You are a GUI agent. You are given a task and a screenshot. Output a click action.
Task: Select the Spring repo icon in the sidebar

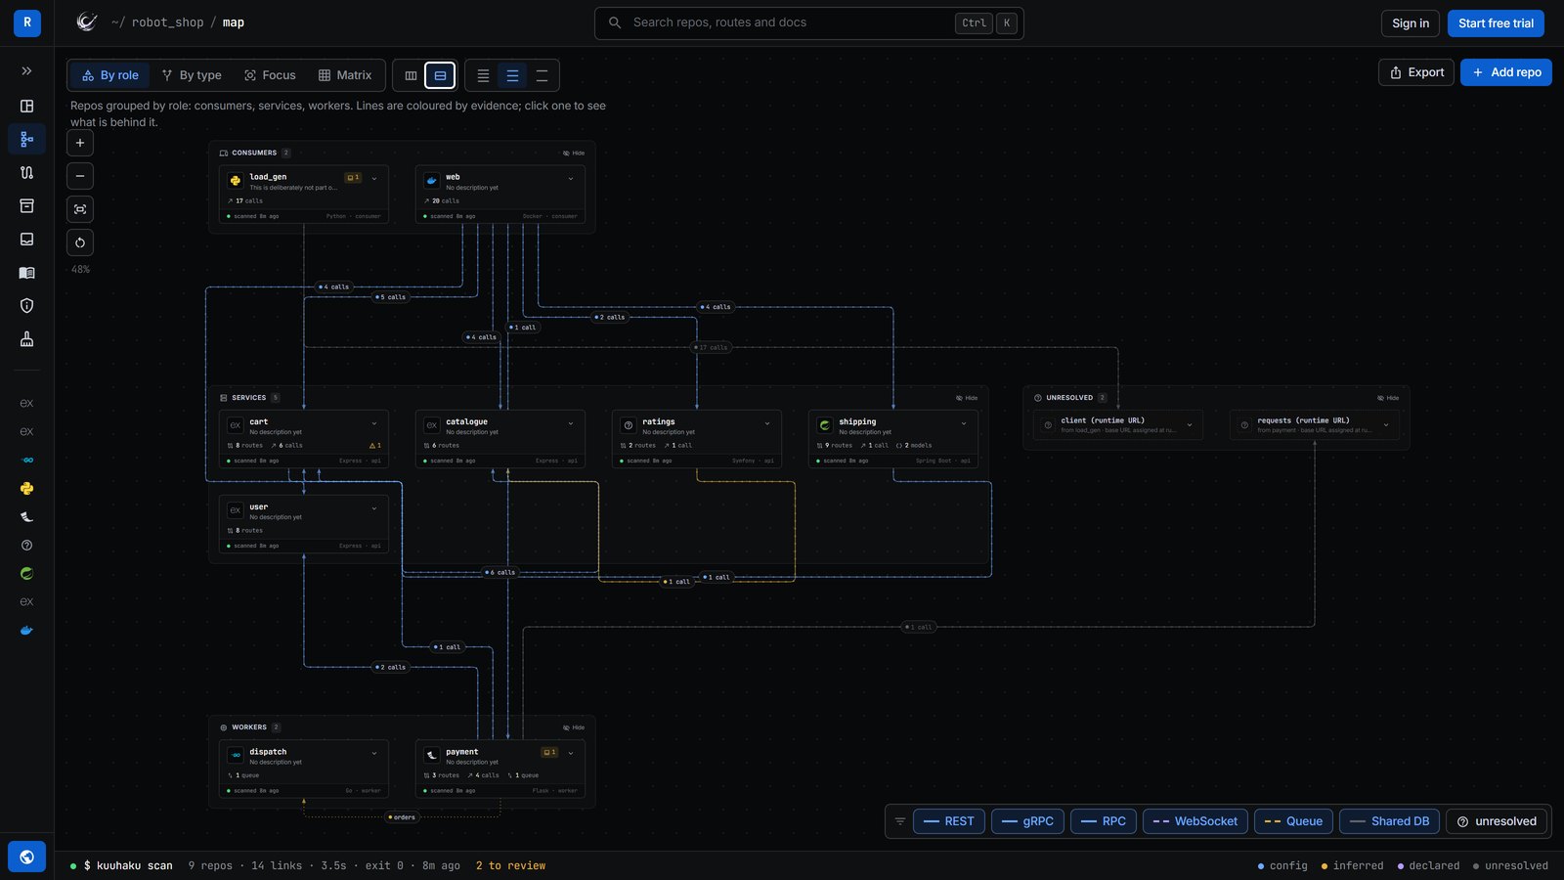(x=26, y=573)
